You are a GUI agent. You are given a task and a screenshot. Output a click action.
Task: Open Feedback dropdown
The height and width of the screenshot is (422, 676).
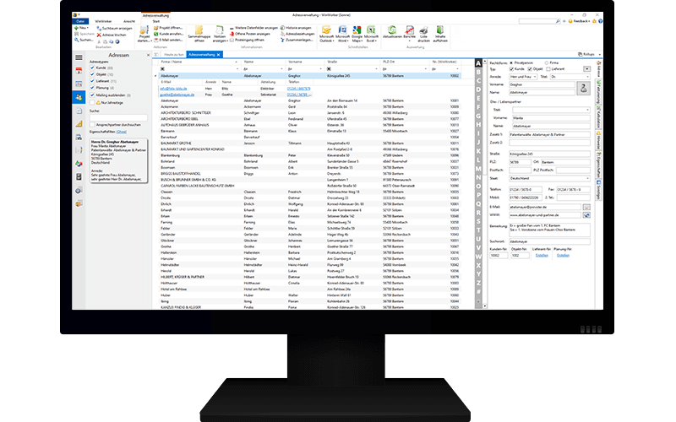pyautogui.click(x=580, y=21)
